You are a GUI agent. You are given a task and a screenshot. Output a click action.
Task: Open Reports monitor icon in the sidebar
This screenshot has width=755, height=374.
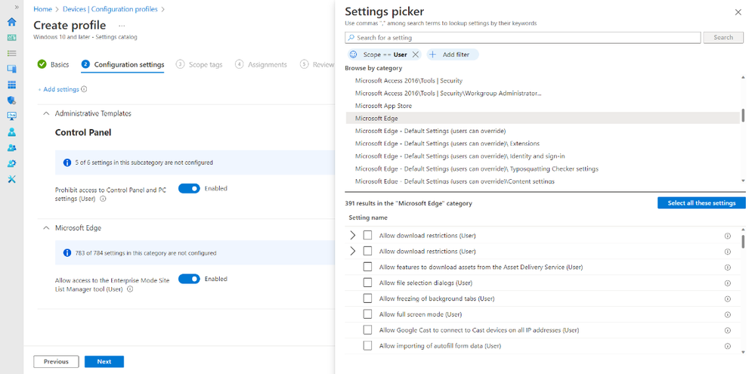pos(11,116)
